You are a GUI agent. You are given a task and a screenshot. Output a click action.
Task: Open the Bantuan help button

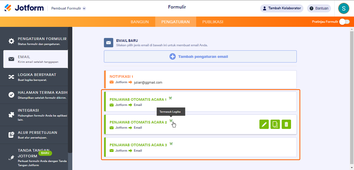coord(319,8)
